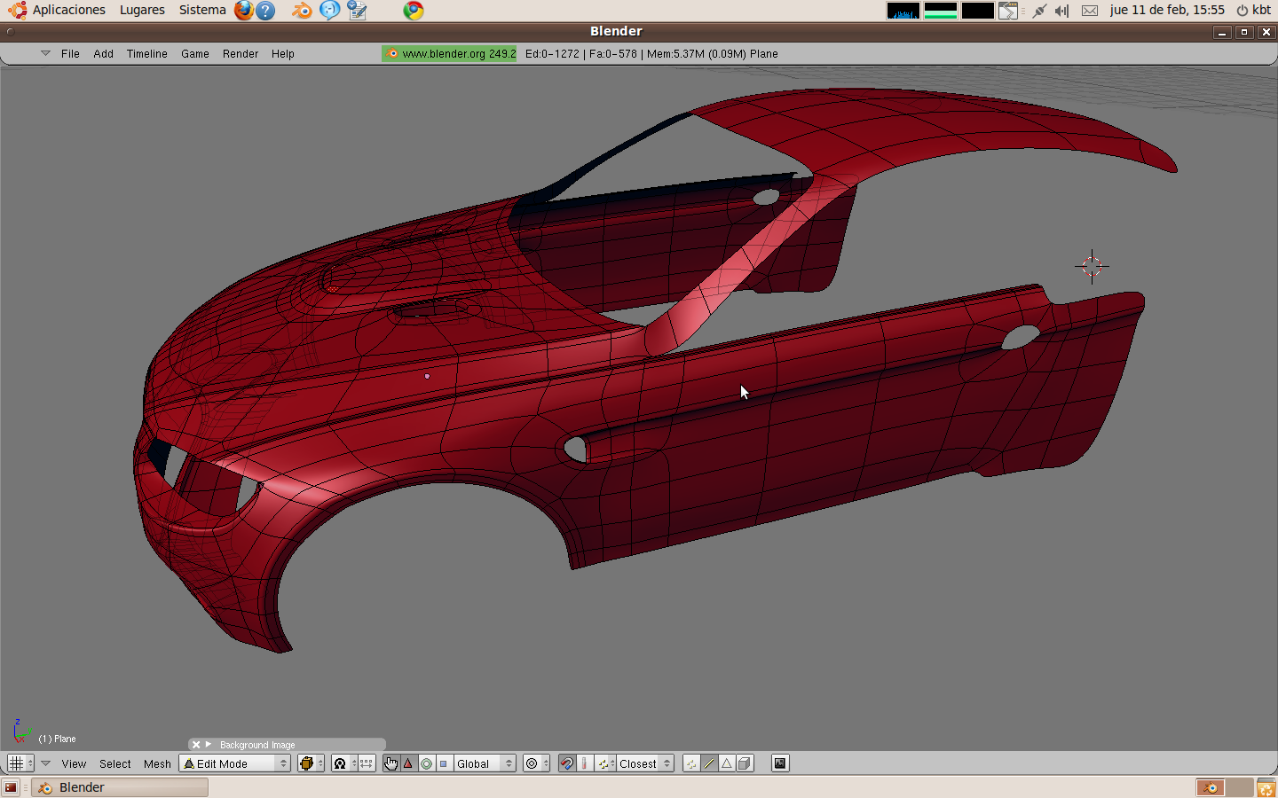1278x798 pixels.
Task: Open the Render menu
Action: coord(241,54)
